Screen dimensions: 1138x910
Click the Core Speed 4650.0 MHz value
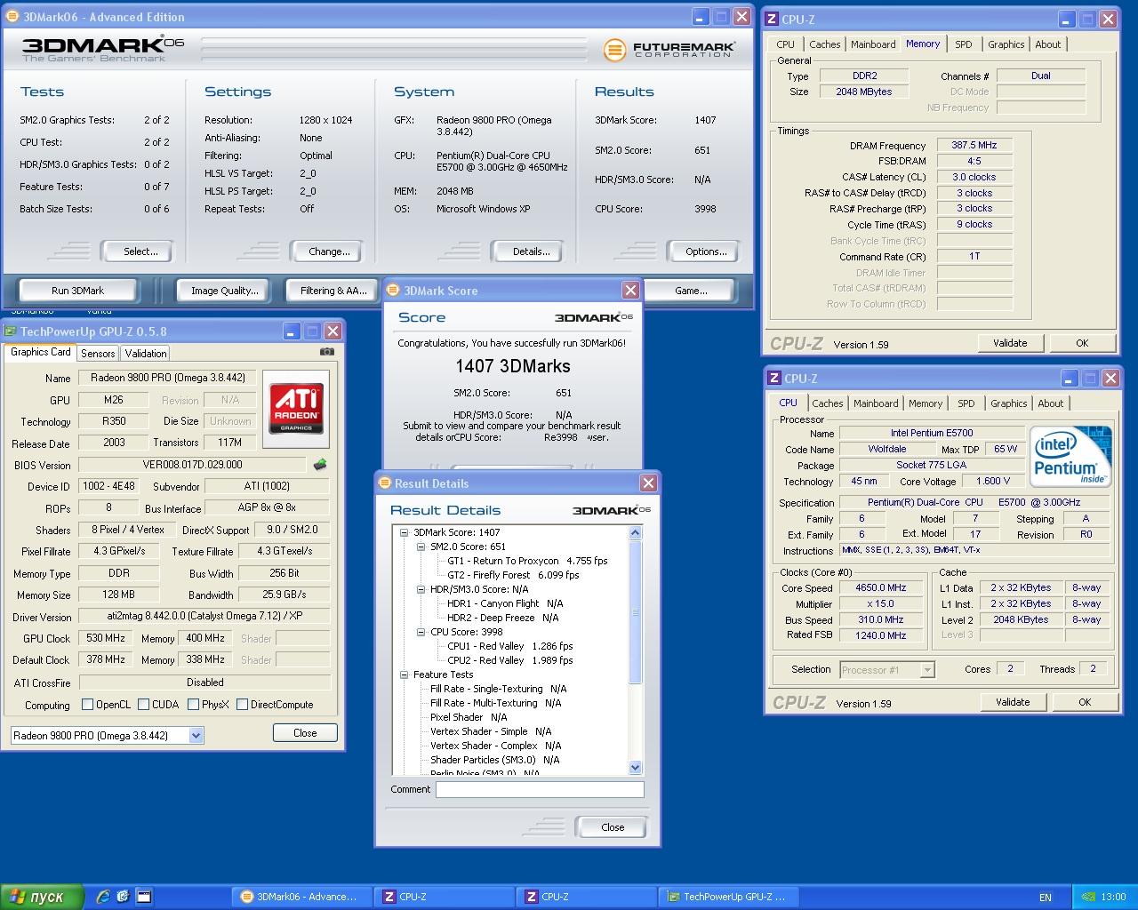[x=880, y=588]
